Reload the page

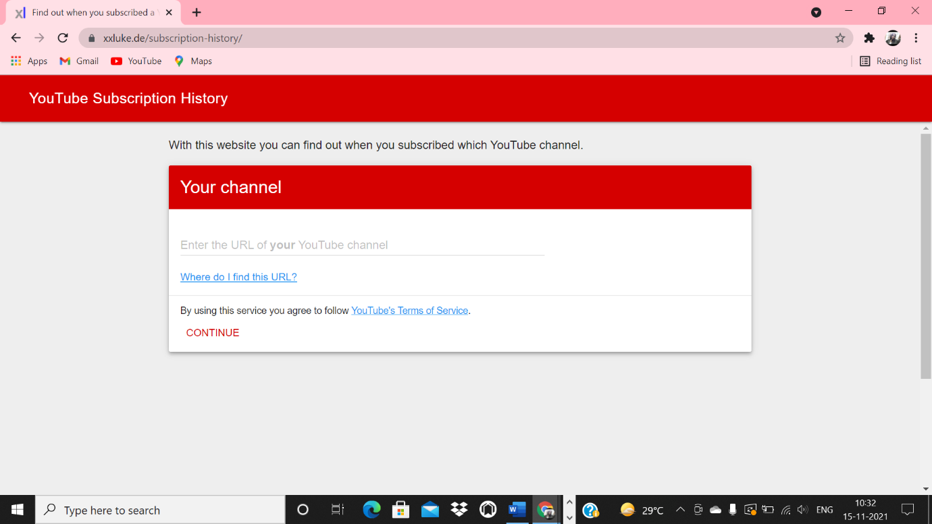(63, 38)
